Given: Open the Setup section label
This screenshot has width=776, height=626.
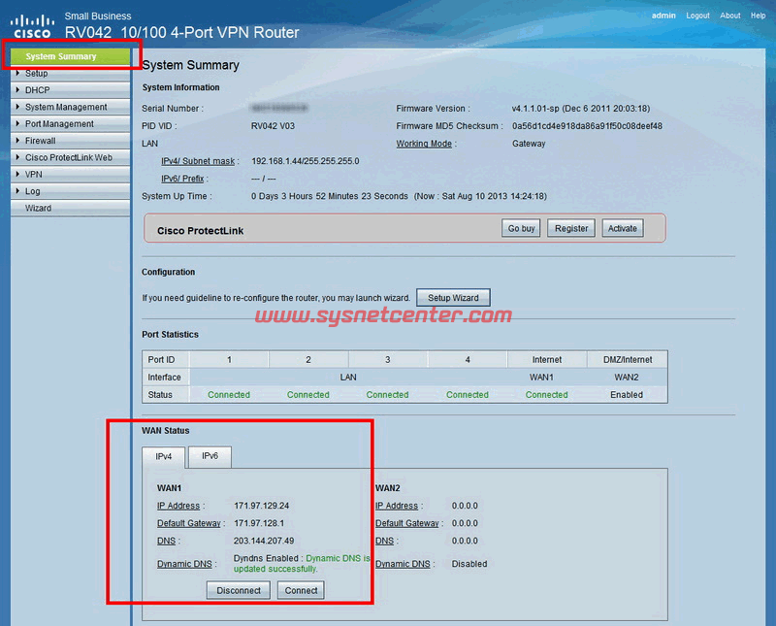Looking at the screenshot, I should pos(37,74).
